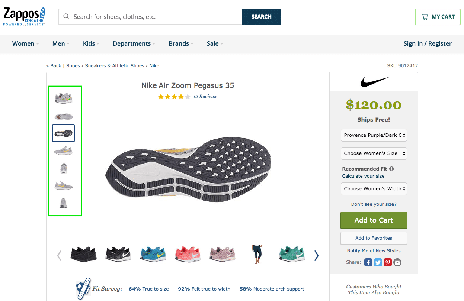Open the Nike brand logo
The width and height of the screenshot is (464, 301).
point(374,82)
